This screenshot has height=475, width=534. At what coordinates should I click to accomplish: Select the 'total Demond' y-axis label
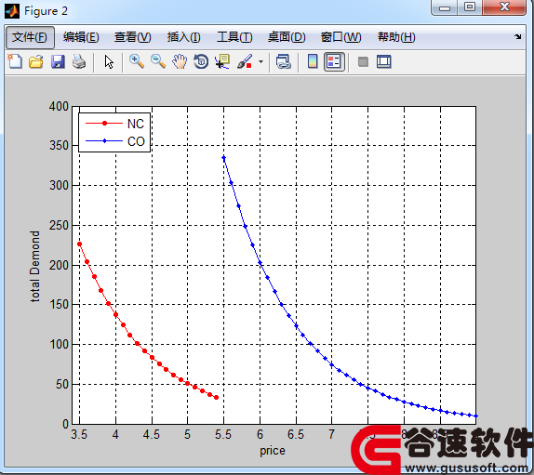coord(34,267)
